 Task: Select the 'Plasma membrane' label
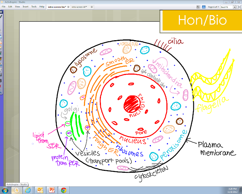coord(217,149)
